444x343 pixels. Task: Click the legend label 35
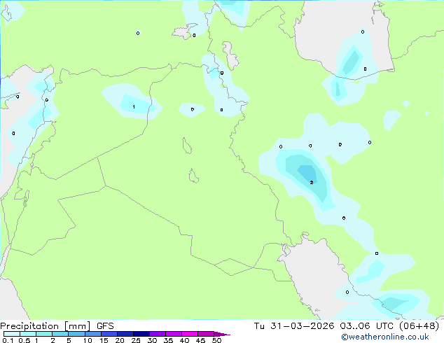point(168,340)
